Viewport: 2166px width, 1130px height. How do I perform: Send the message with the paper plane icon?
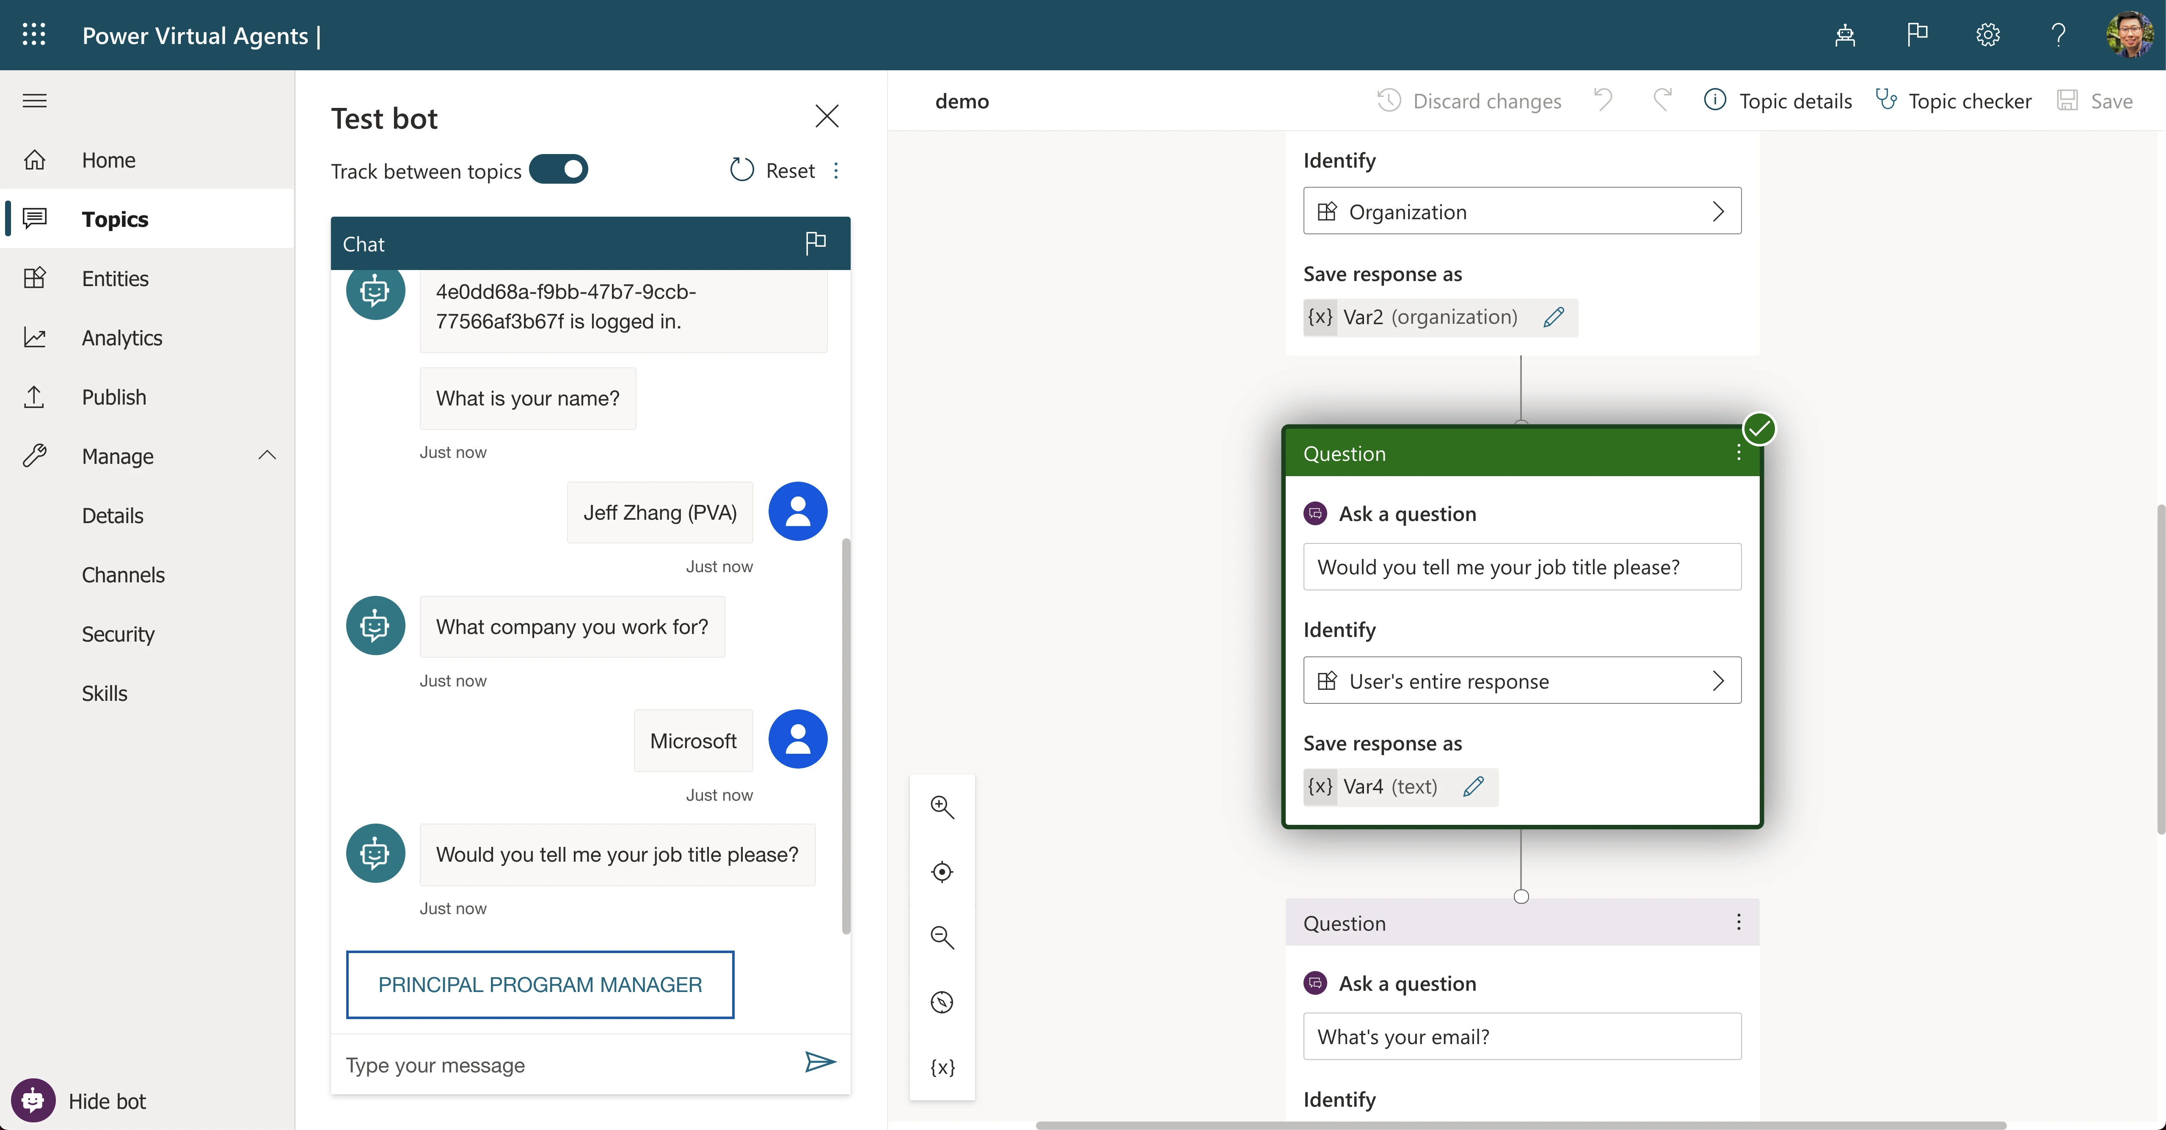click(820, 1063)
